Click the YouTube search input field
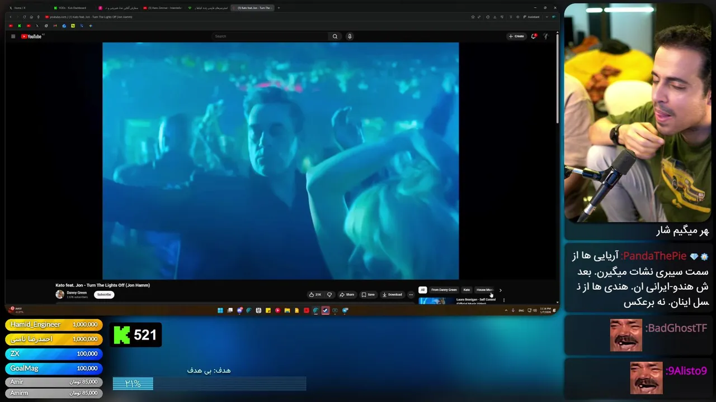This screenshot has height=402, width=716. [x=270, y=36]
